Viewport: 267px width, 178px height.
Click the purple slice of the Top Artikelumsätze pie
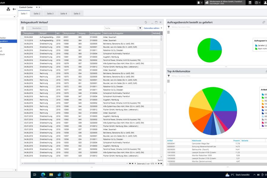[x=228, y=119]
